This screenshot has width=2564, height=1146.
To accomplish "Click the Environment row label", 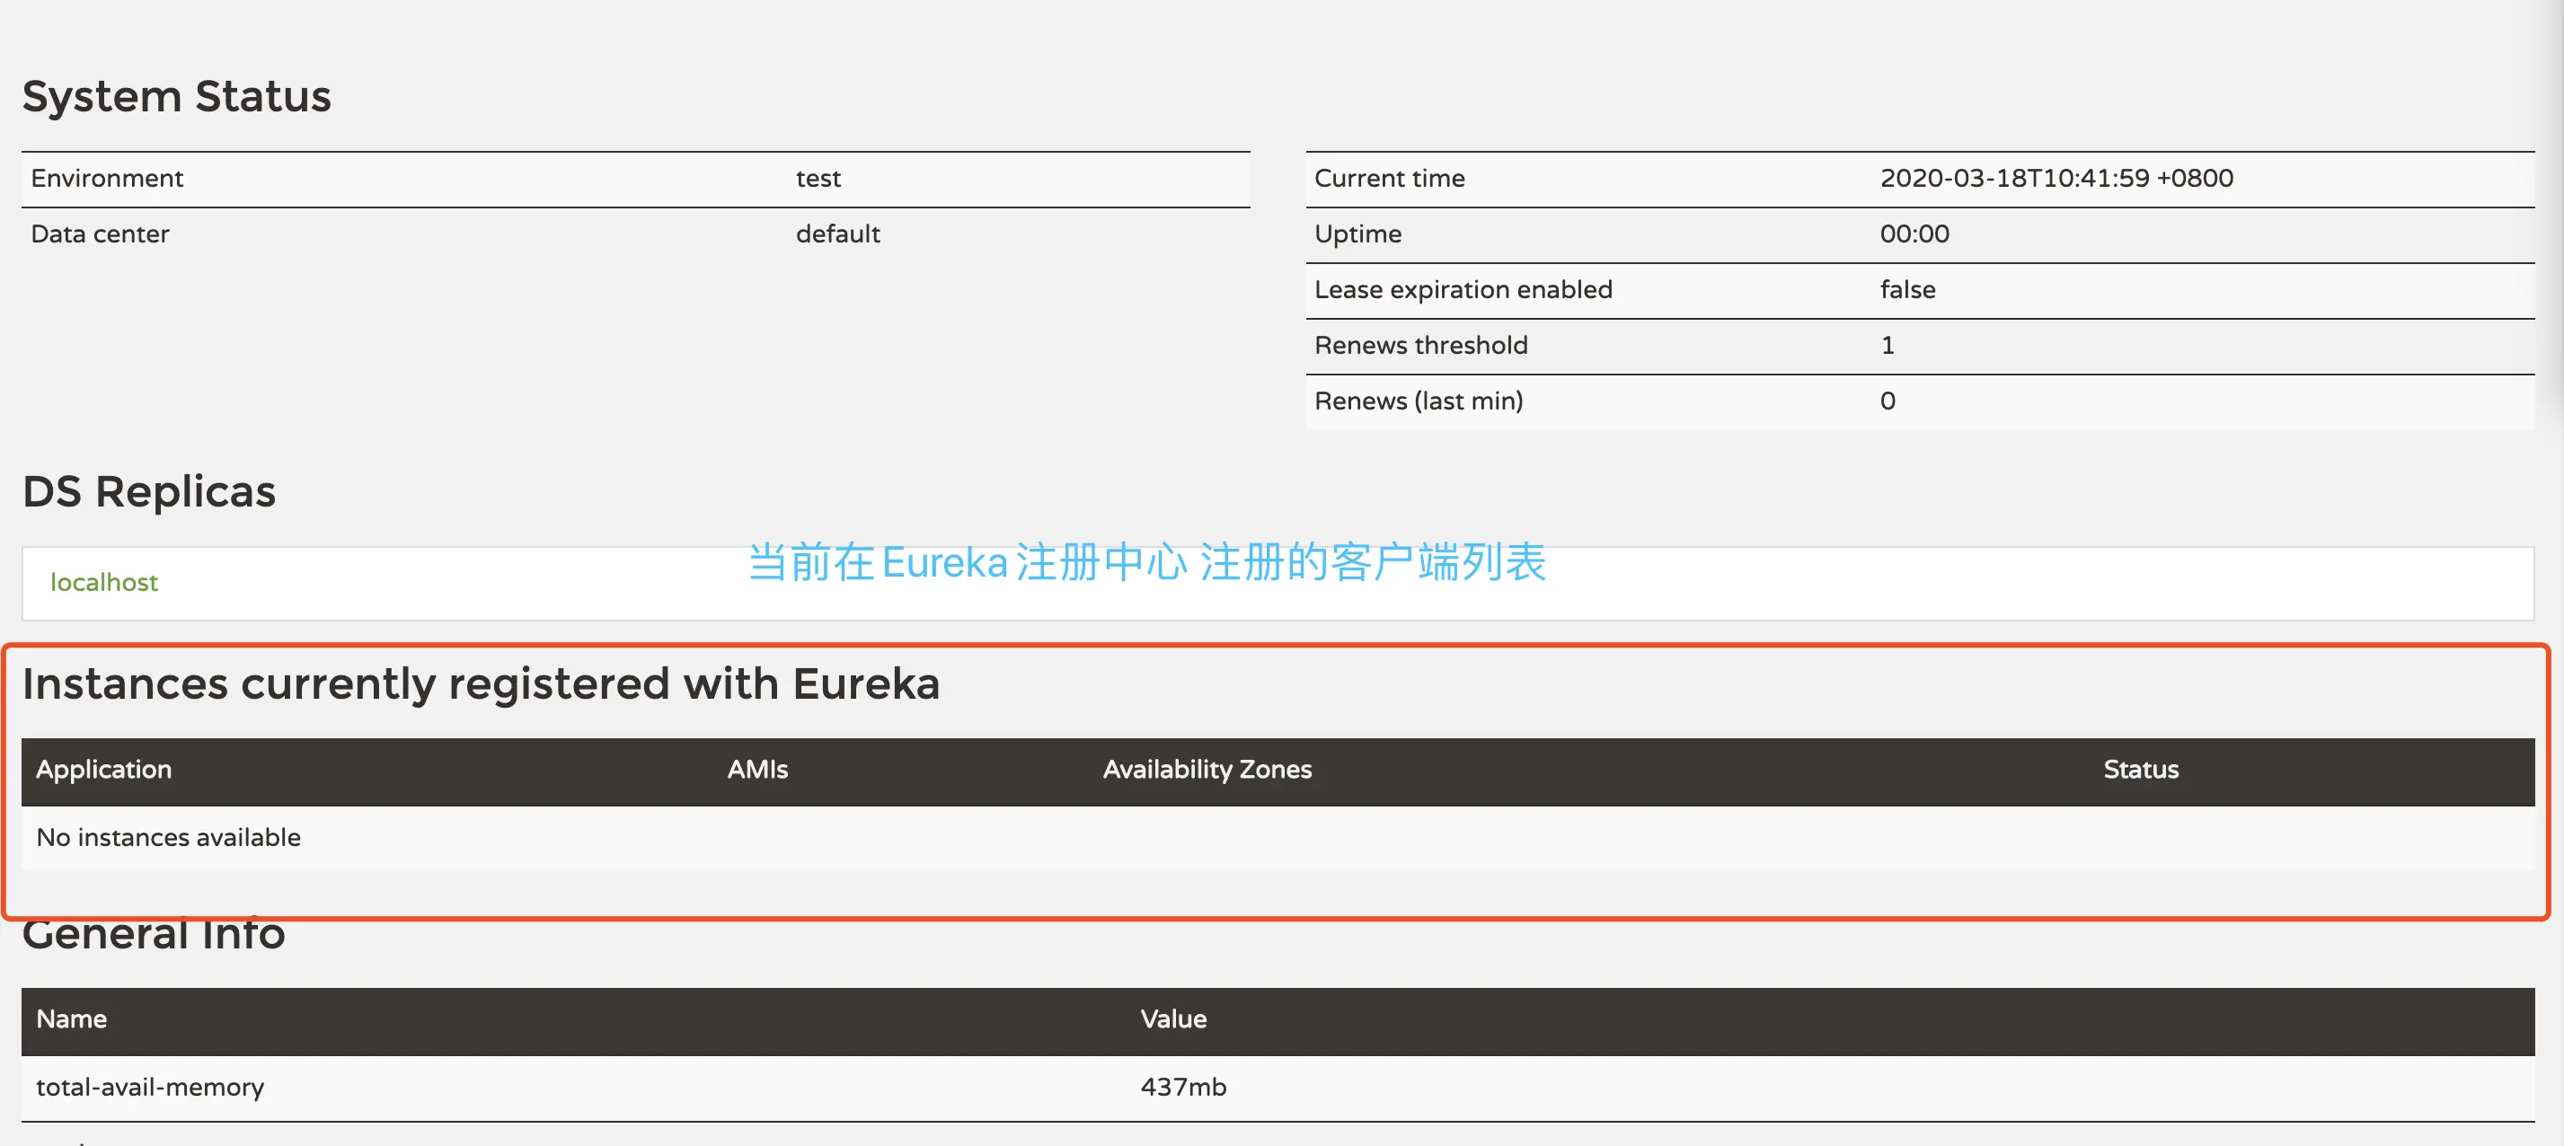I will tap(107, 178).
